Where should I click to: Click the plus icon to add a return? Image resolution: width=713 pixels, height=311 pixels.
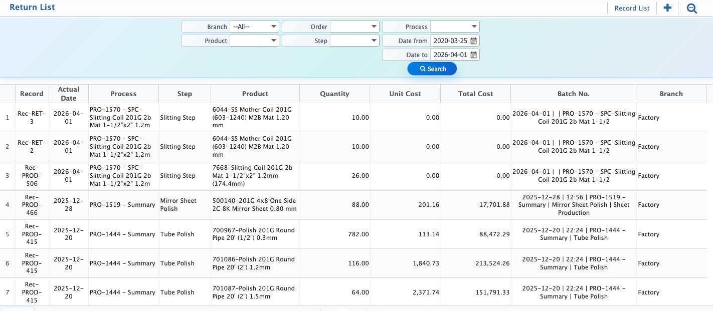click(x=667, y=8)
